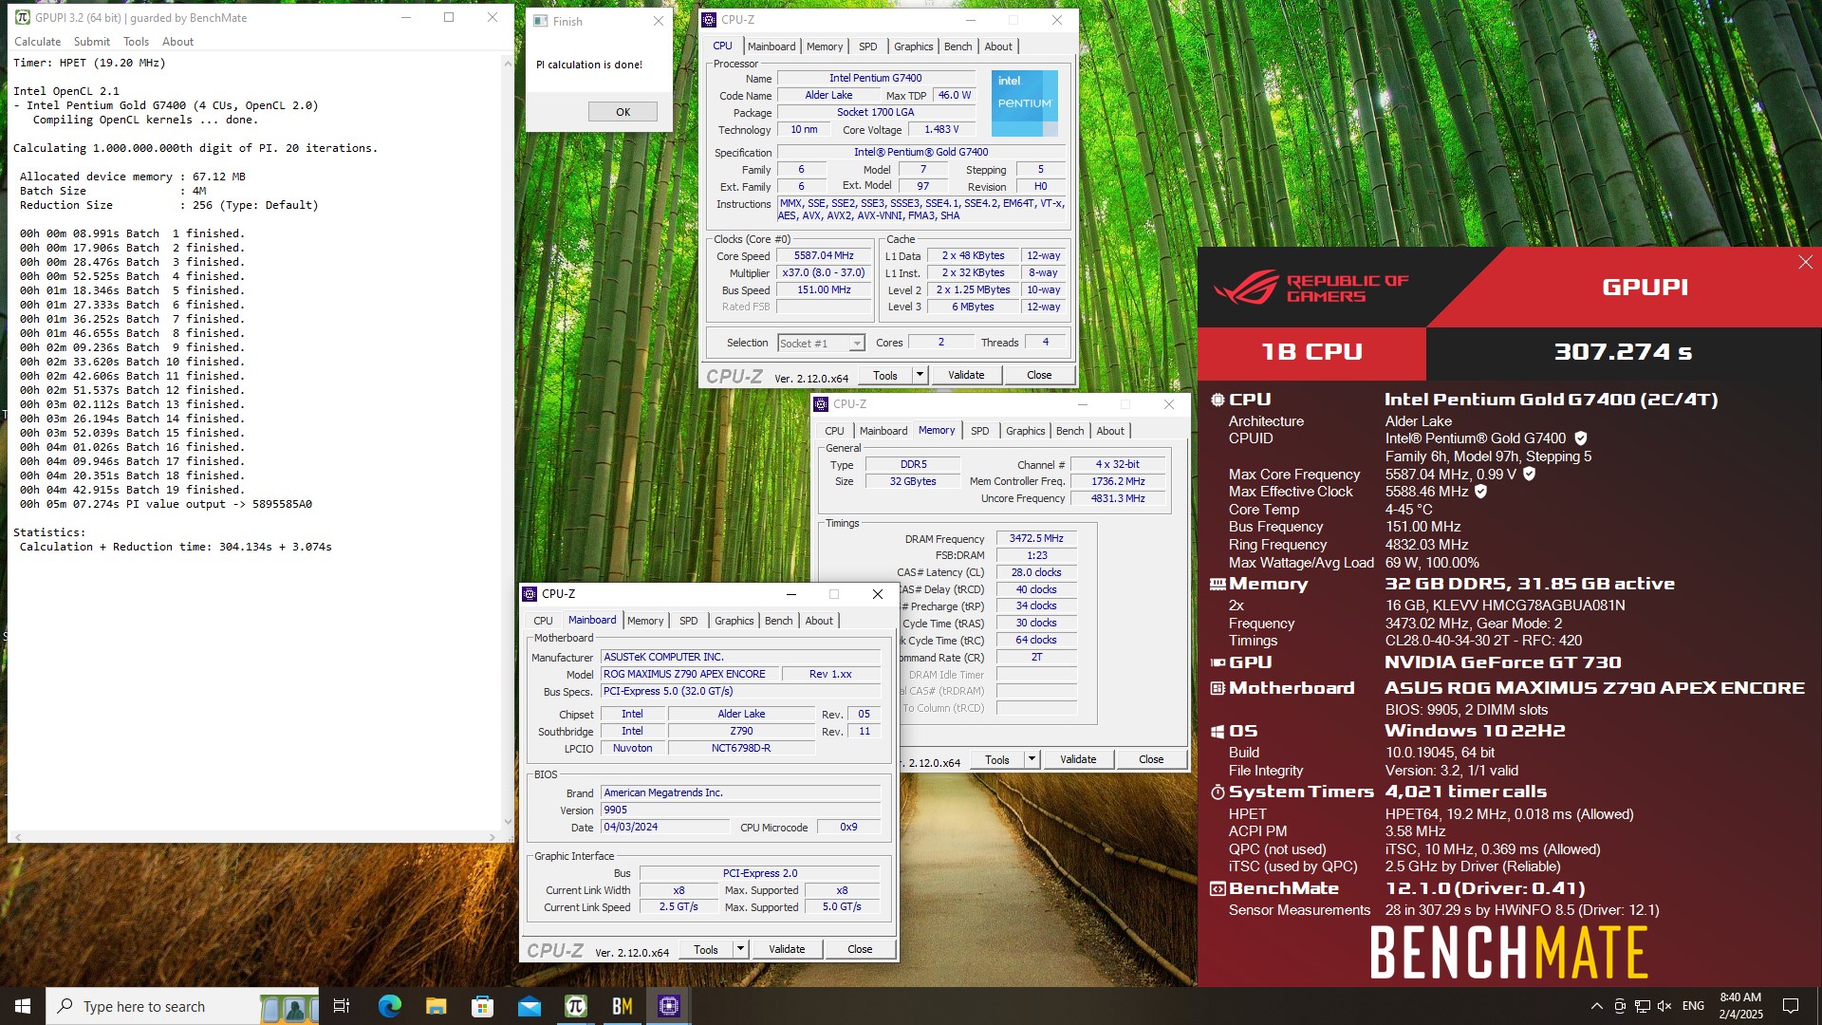Open Memory tab in CPU-Z Mainboard window
This screenshot has width=1822, height=1025.
pyautogui.click(x=645, y=621)
